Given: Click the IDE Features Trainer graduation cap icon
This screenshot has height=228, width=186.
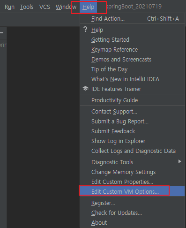Looking at the screenshot, I should pyautogui.click(x=85, y=89).
